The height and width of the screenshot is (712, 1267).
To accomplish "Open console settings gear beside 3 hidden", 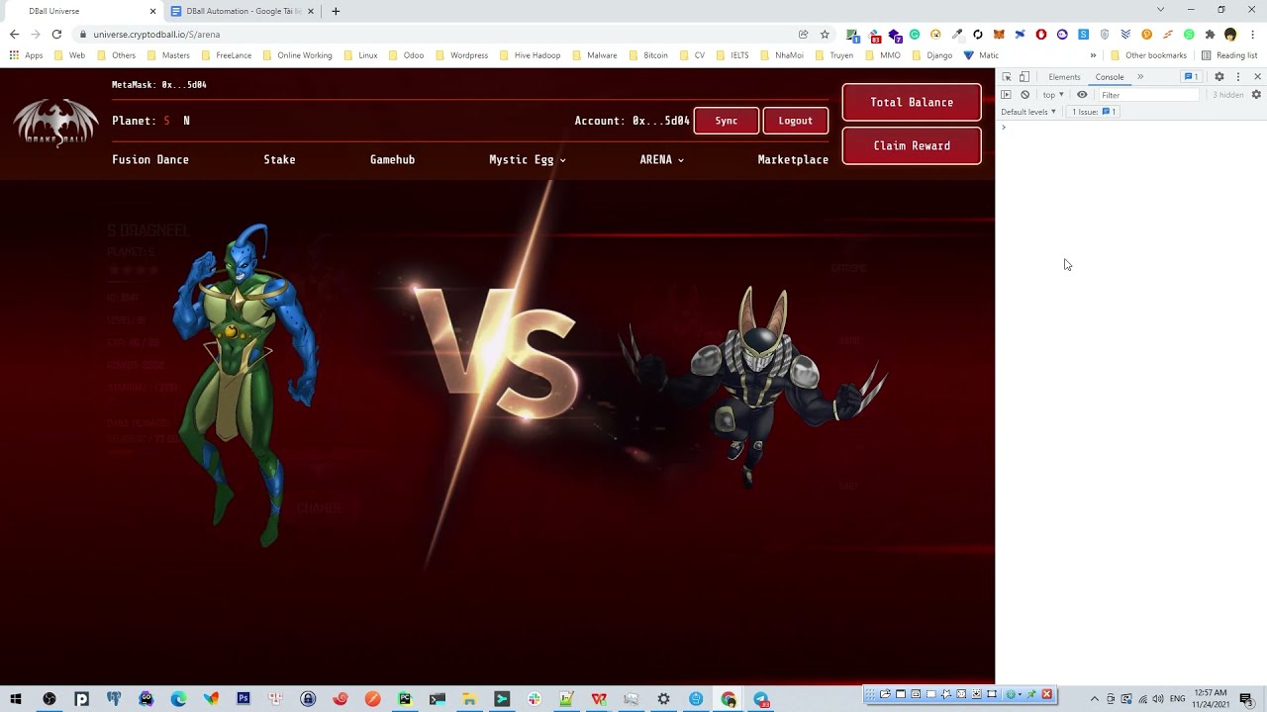I will pyautogui.click(x=1256, y=95).
